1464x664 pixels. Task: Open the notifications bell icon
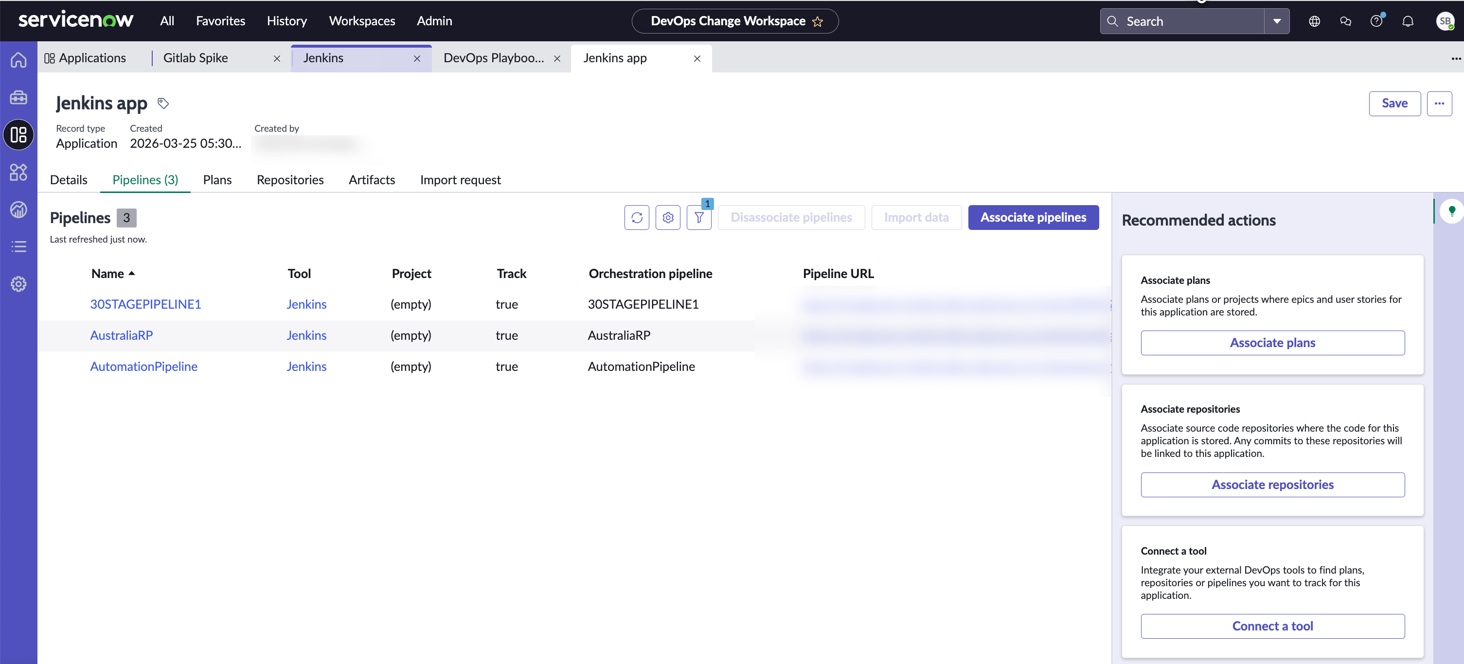(x=1408, y=21)
